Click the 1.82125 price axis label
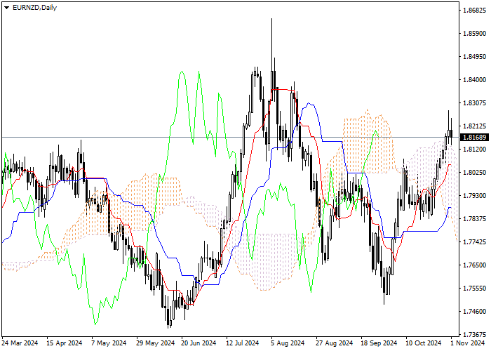The image size is (491, 351). (x=474, y=126)
